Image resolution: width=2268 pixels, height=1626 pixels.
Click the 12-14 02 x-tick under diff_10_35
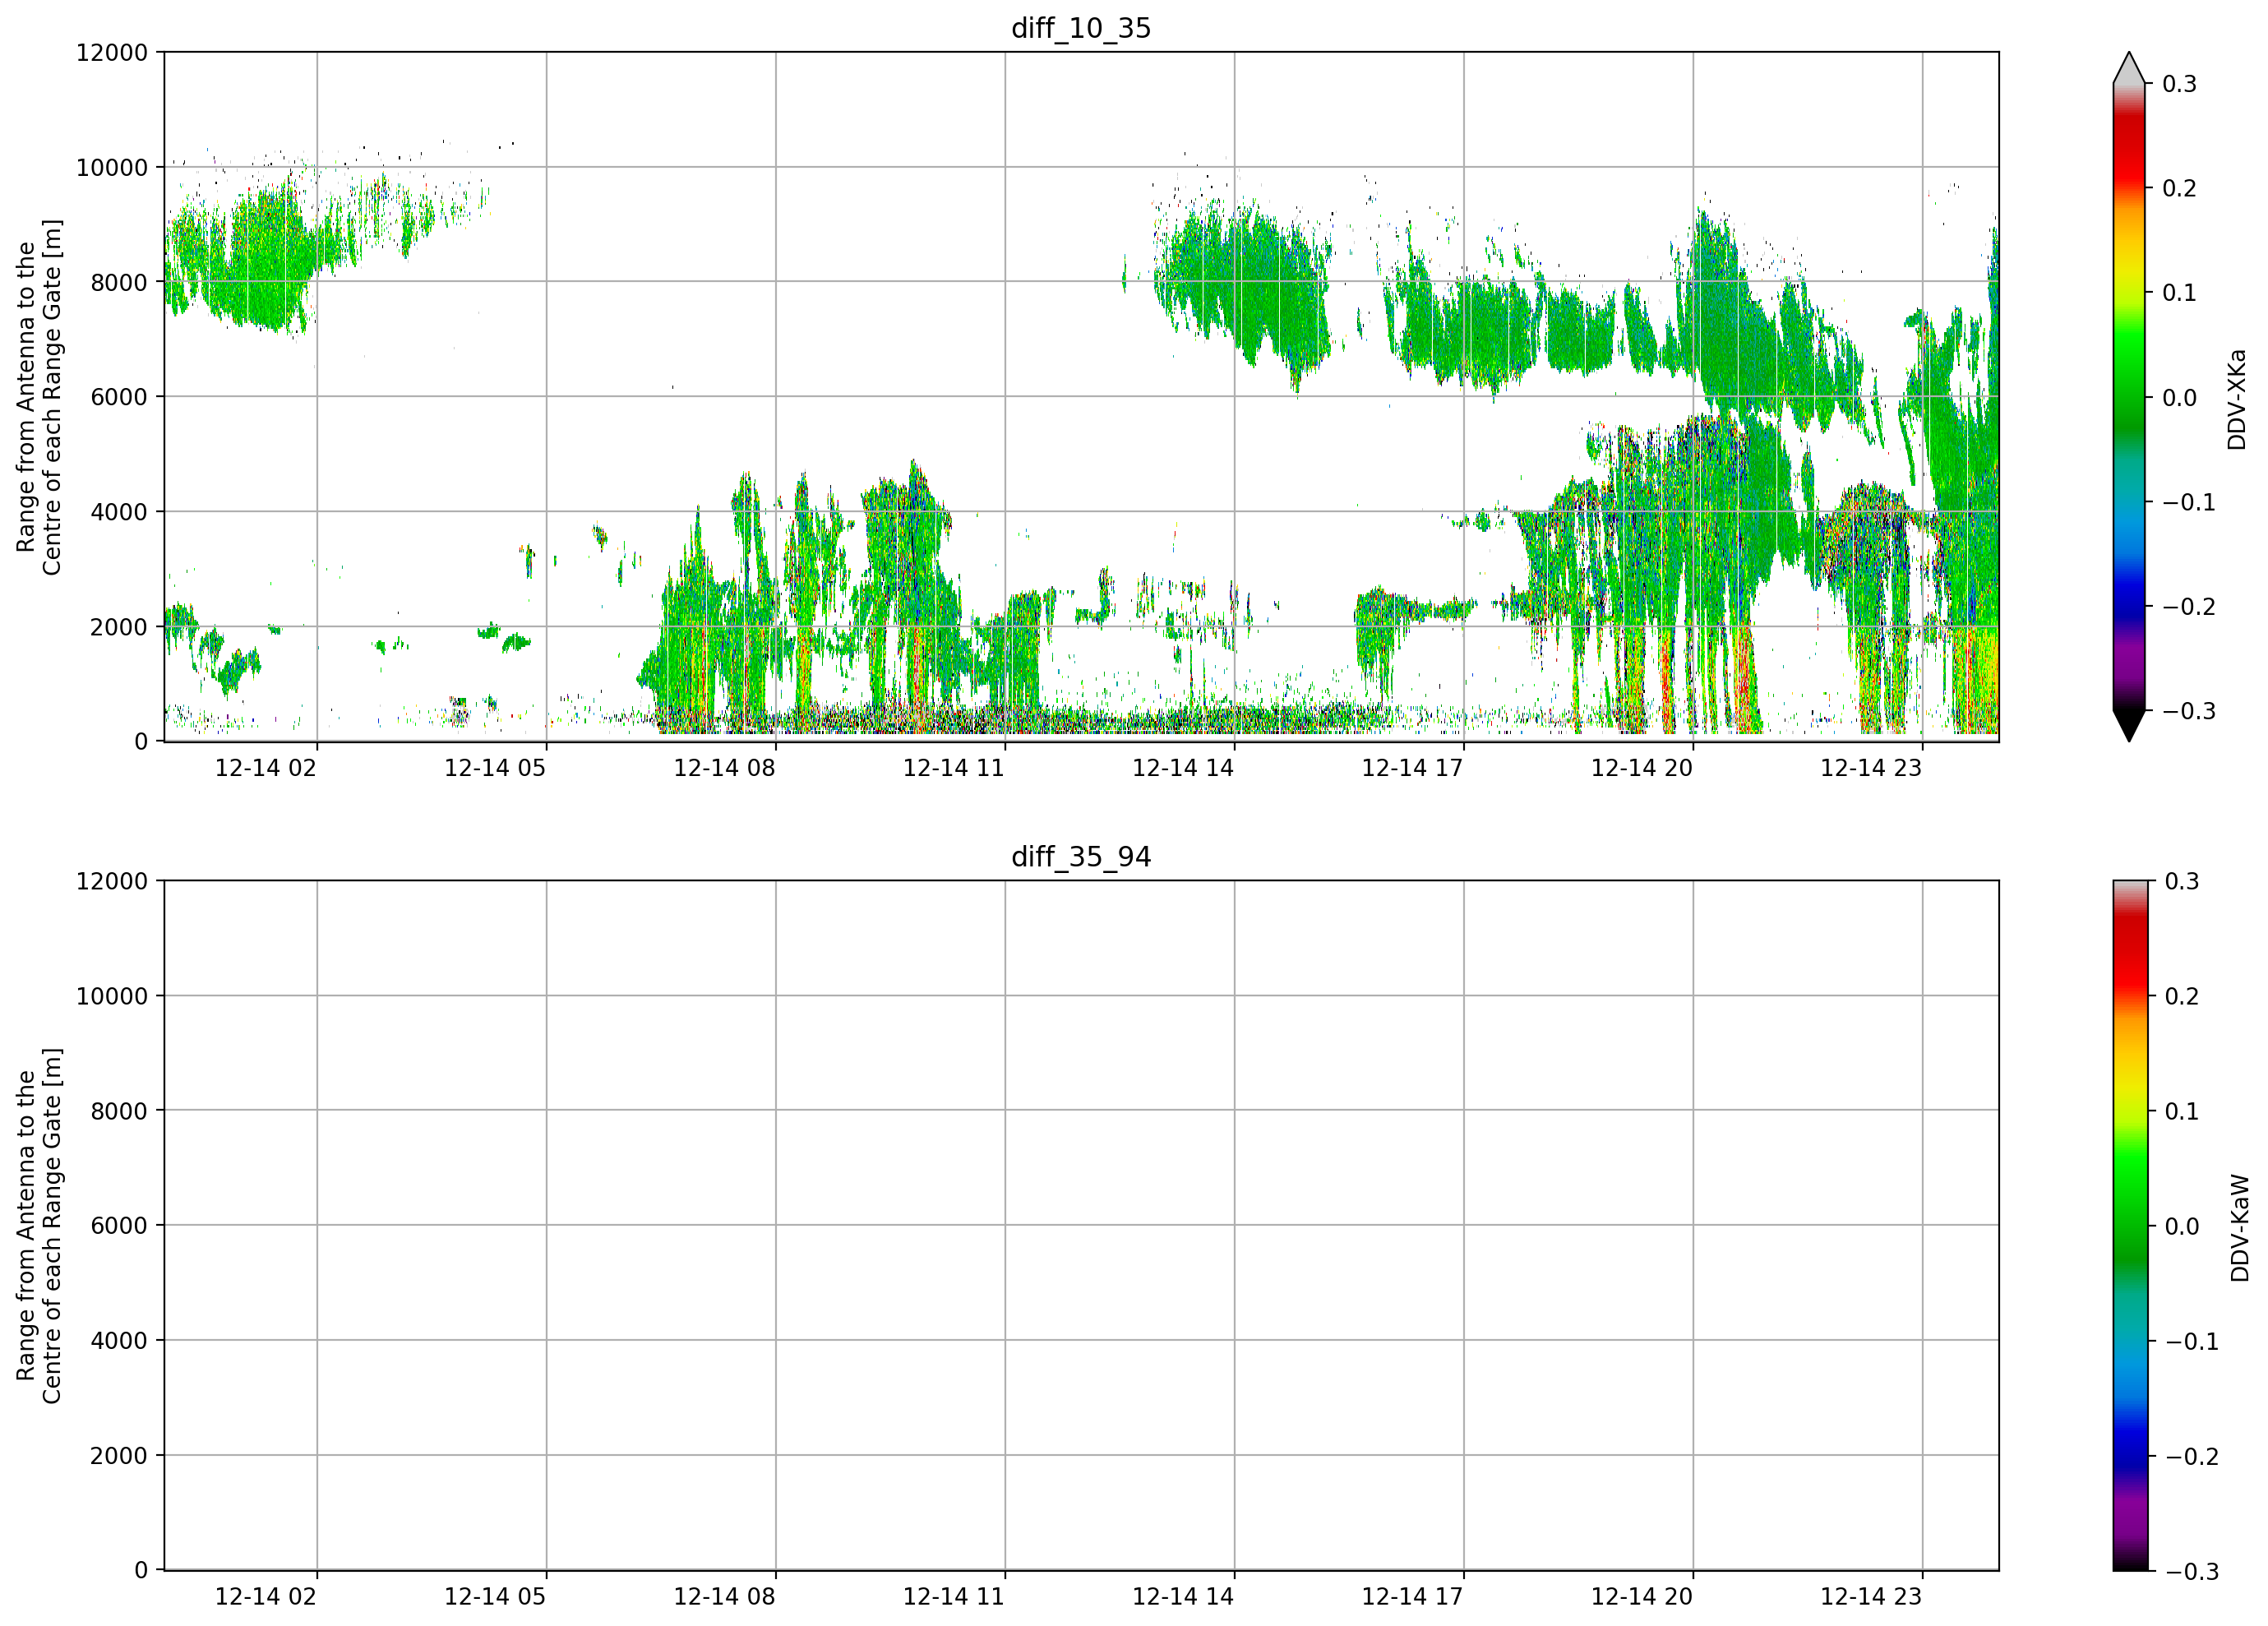point(266,768)
